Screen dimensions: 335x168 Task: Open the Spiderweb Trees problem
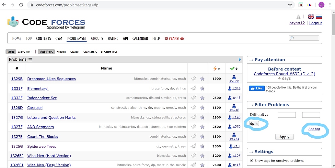click(42, 146)
